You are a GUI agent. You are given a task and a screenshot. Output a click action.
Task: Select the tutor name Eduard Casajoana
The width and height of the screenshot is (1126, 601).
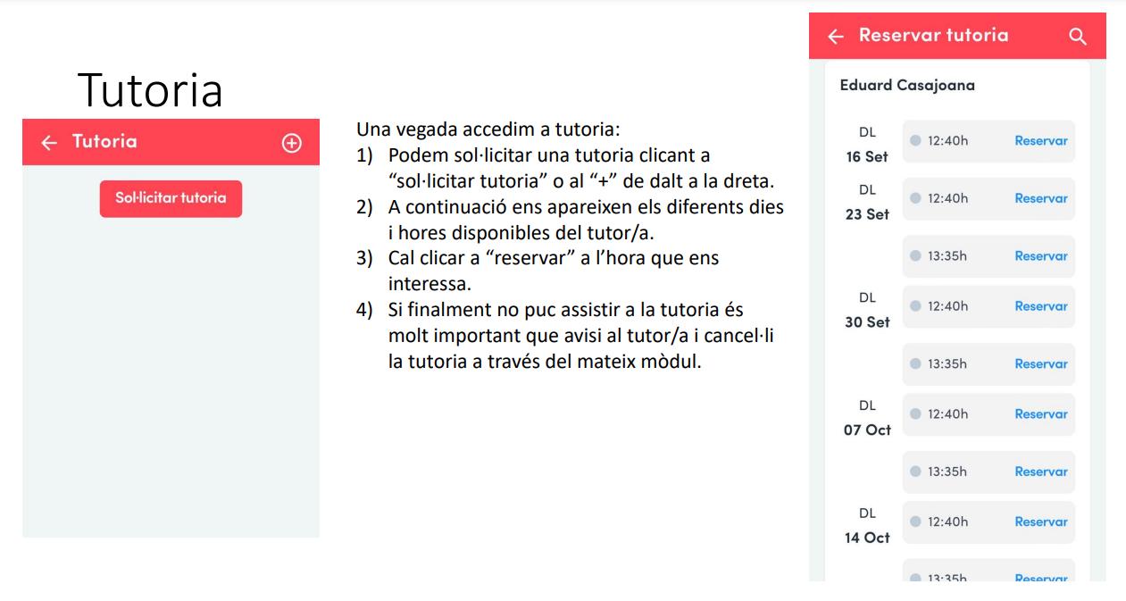[907, 86]
